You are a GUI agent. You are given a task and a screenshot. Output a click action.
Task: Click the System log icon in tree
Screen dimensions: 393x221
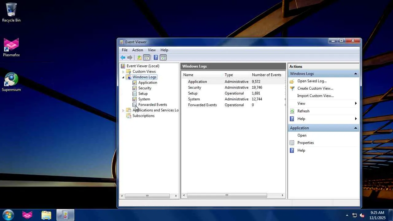(x=134, y=99)
